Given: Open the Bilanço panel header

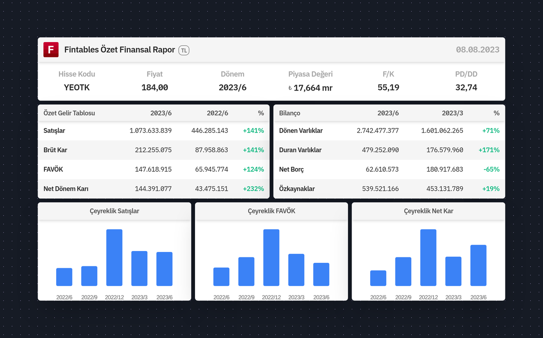Looking at the screenshot, I should (x=289, y=113).
